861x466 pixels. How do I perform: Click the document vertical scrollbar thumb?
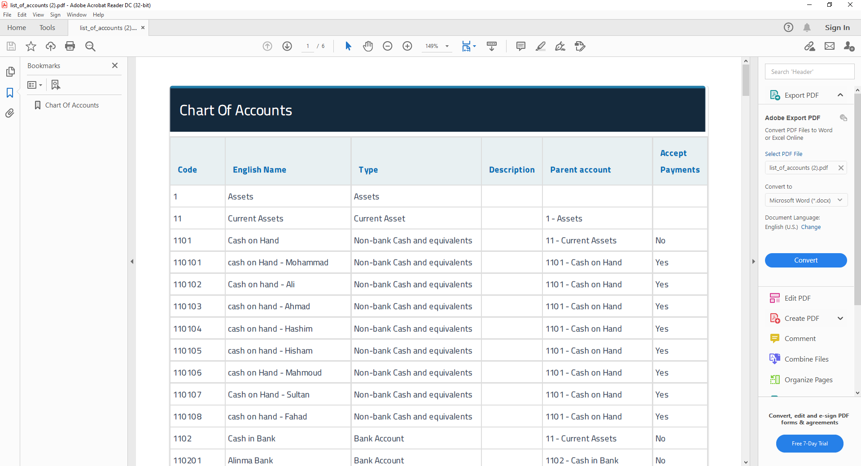point(746,81)
